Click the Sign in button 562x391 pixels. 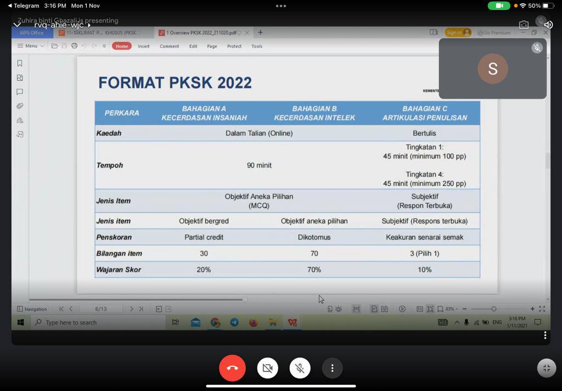point(458,33)
